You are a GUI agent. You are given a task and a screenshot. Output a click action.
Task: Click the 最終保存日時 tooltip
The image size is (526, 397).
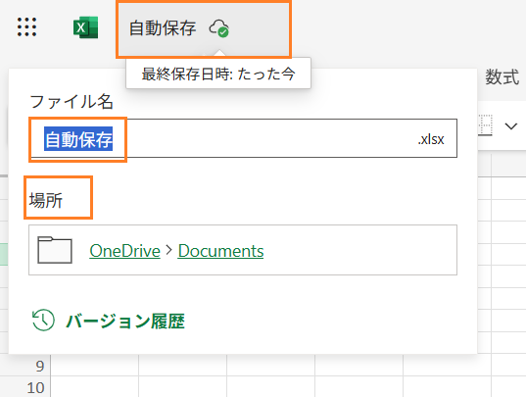point(218,74)
